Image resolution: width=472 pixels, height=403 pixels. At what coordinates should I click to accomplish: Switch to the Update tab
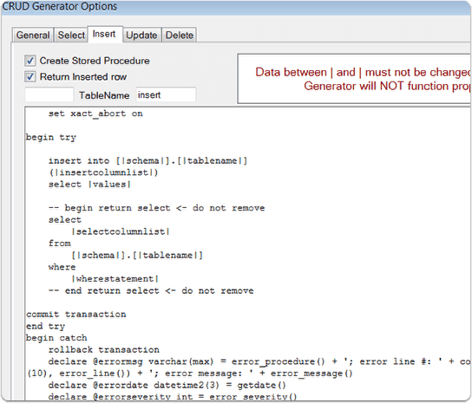(141, 36)
